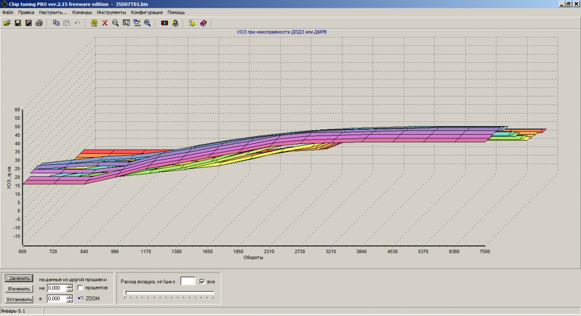Open the "Настроить..." menu

53,12
